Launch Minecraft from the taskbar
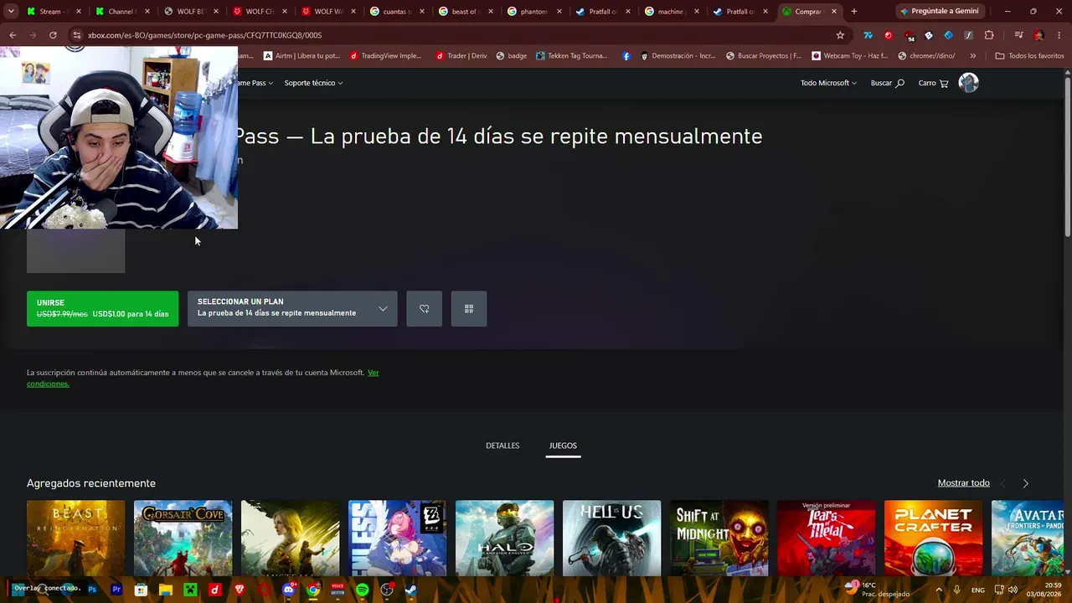This screenshot has width=1072, height=603. pos(190,590)
